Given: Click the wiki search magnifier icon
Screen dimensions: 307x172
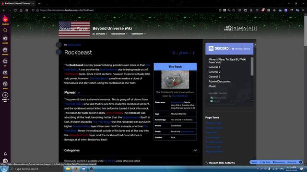Looking at the screenshot, I should (x=235, y=29).
